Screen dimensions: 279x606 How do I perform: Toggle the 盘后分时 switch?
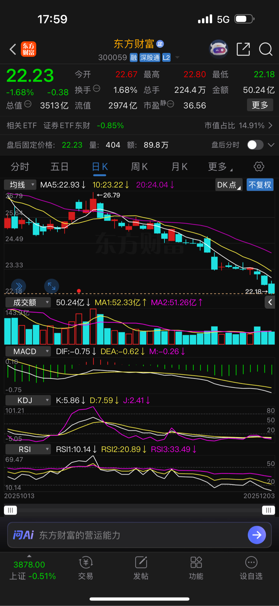click(x=255, y=145)
